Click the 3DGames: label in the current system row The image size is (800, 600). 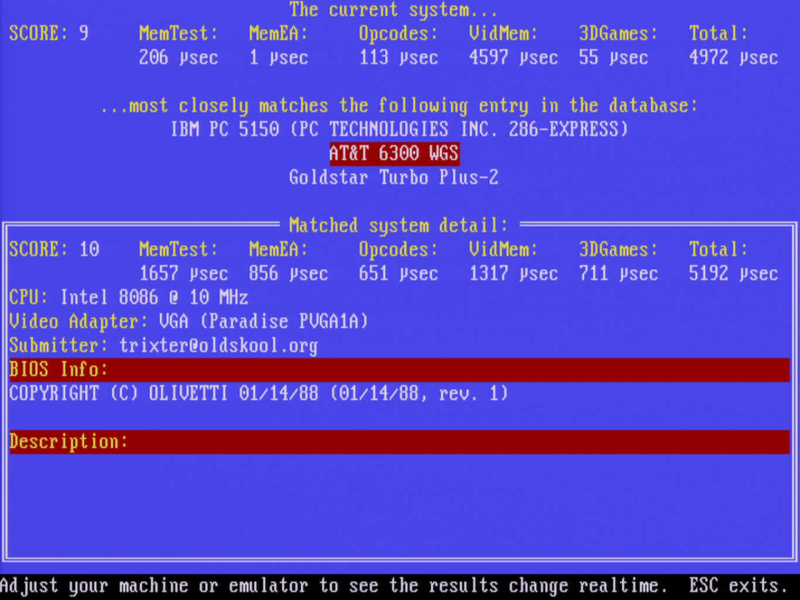618,33
